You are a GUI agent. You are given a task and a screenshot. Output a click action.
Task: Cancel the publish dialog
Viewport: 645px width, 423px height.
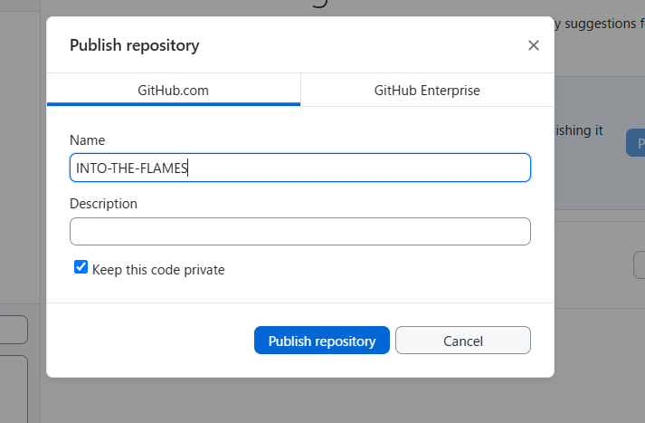pyautogui.click(x=463, y=341)
